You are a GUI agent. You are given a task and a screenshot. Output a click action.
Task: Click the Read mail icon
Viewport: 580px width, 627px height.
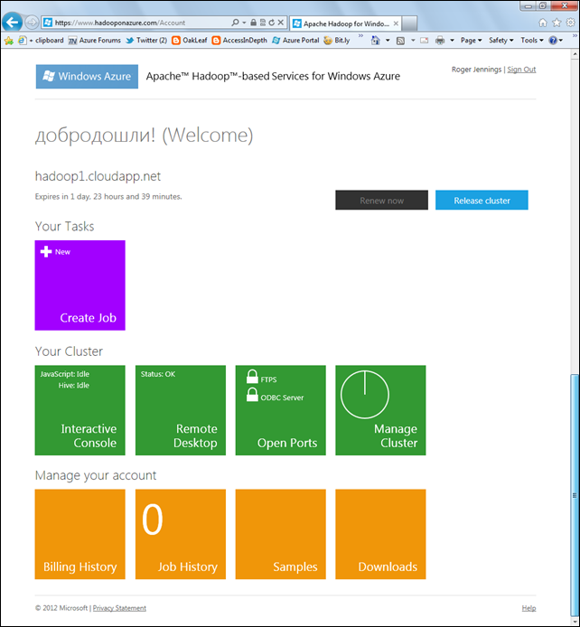(x=424, y=41)
